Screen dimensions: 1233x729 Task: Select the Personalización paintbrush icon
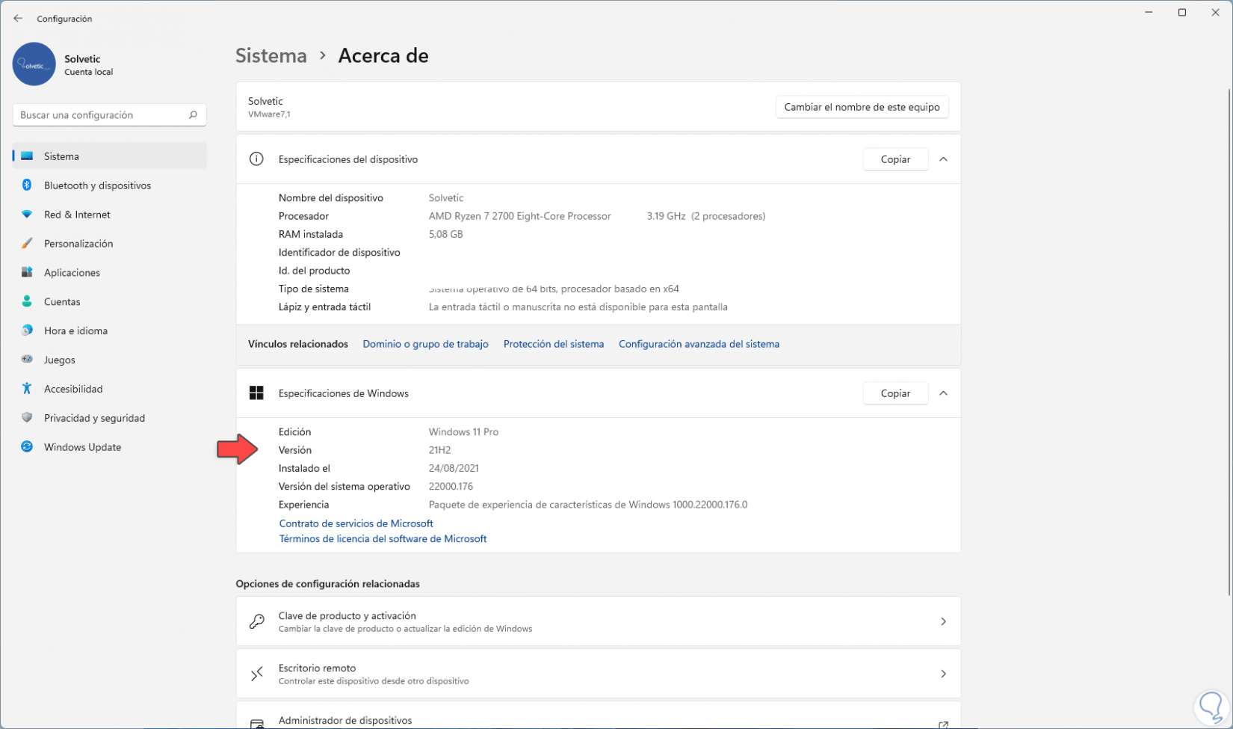[27, 244]
